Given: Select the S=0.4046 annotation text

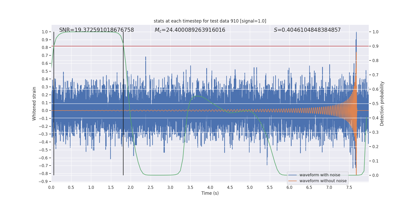Looking at the screenshot, I should (307, 30).
